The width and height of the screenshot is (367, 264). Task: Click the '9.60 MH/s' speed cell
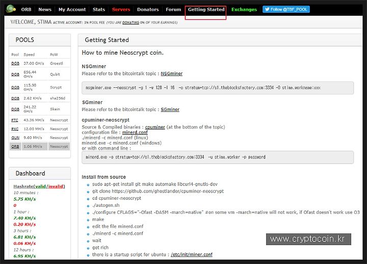(x=33, y=138)
